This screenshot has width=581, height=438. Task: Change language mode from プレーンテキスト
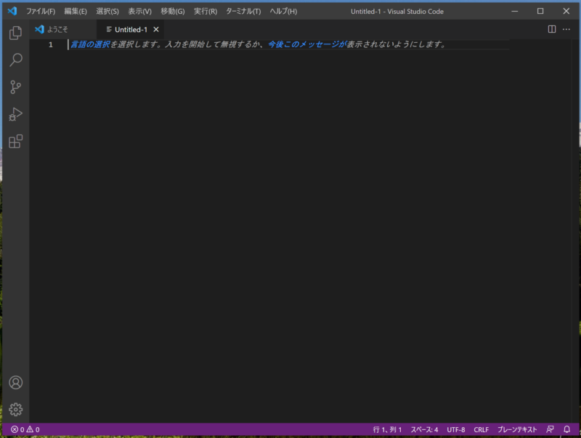[517, 429]
